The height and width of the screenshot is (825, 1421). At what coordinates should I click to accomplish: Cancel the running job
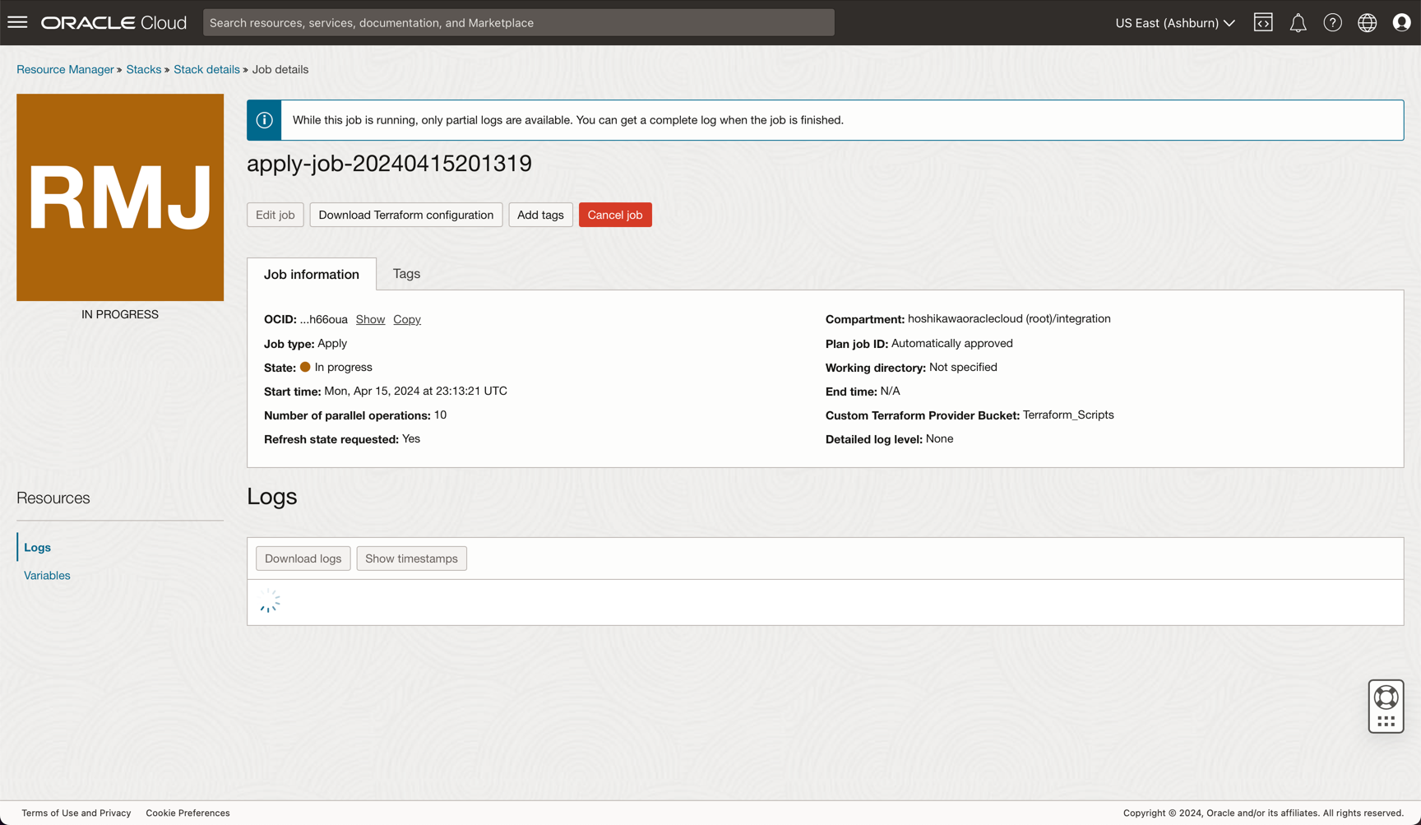click(615, 215)
